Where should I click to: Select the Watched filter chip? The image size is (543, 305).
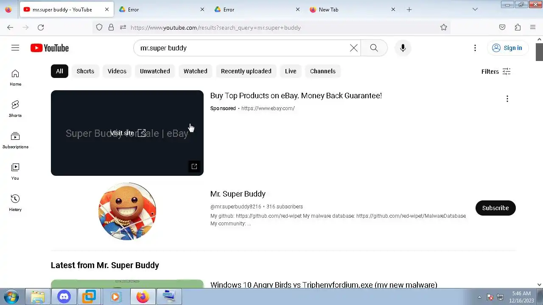tap(196, 71)
